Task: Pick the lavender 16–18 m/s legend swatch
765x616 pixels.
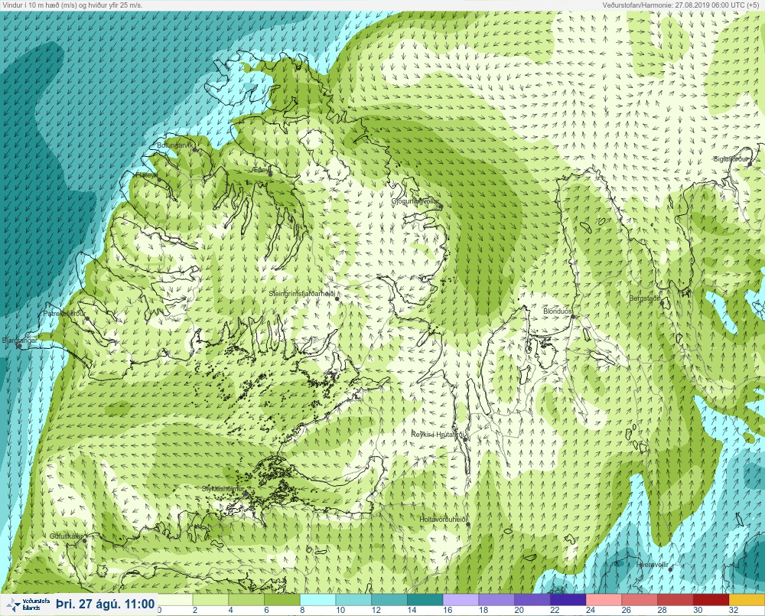Action: pyautogui.click(x=461, y=599)
